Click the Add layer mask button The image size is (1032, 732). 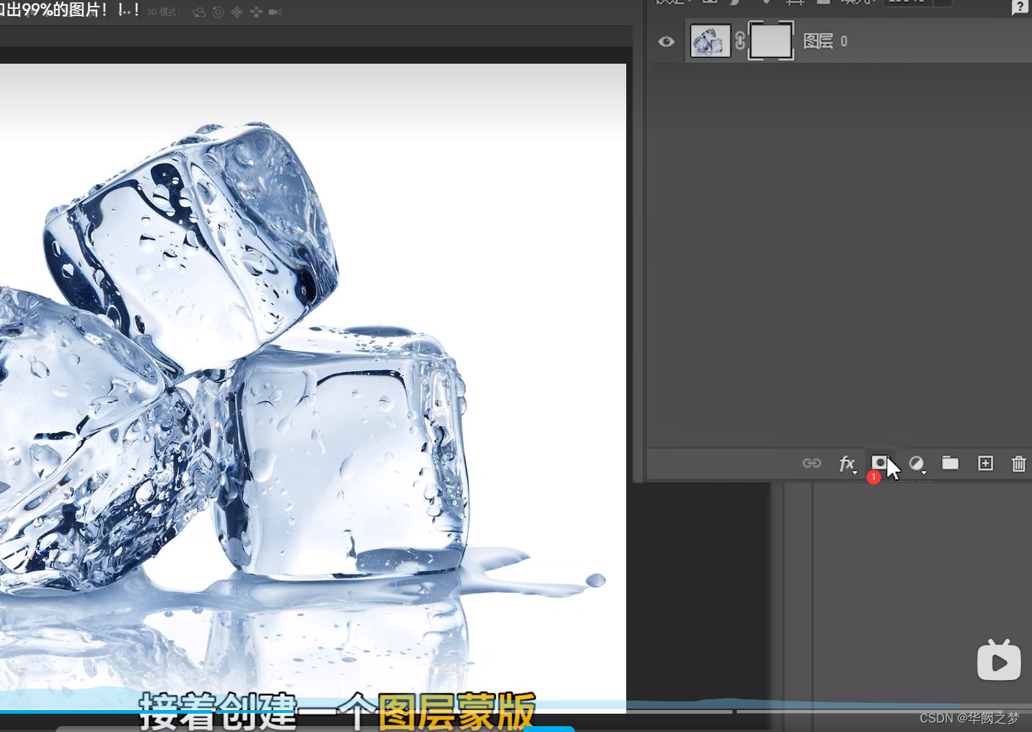[880, 463]
